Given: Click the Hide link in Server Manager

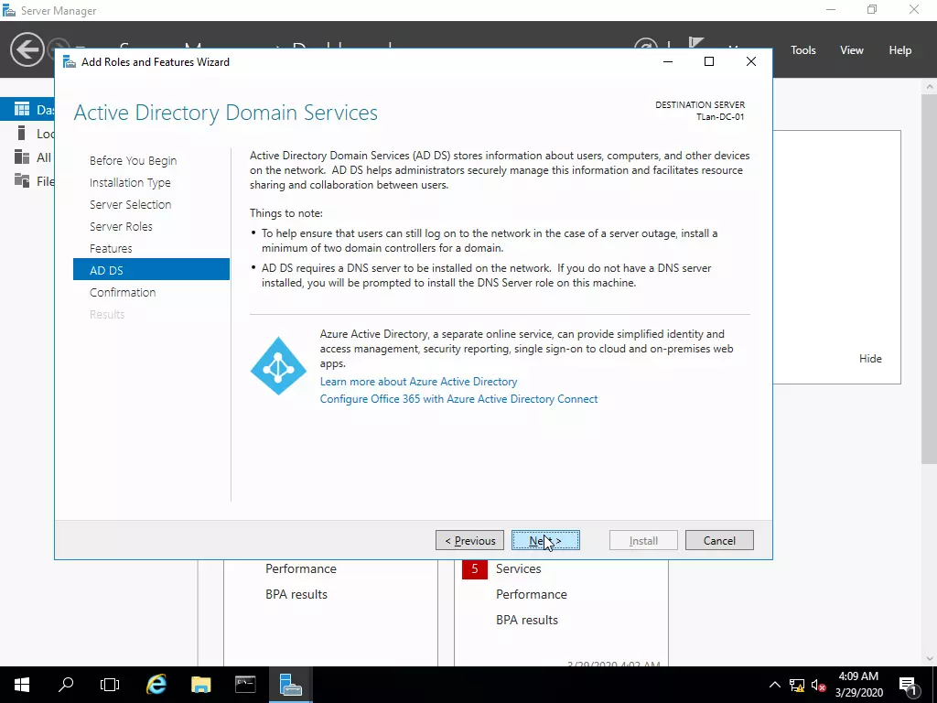Looking at the screenshot, I should point(870,359).
